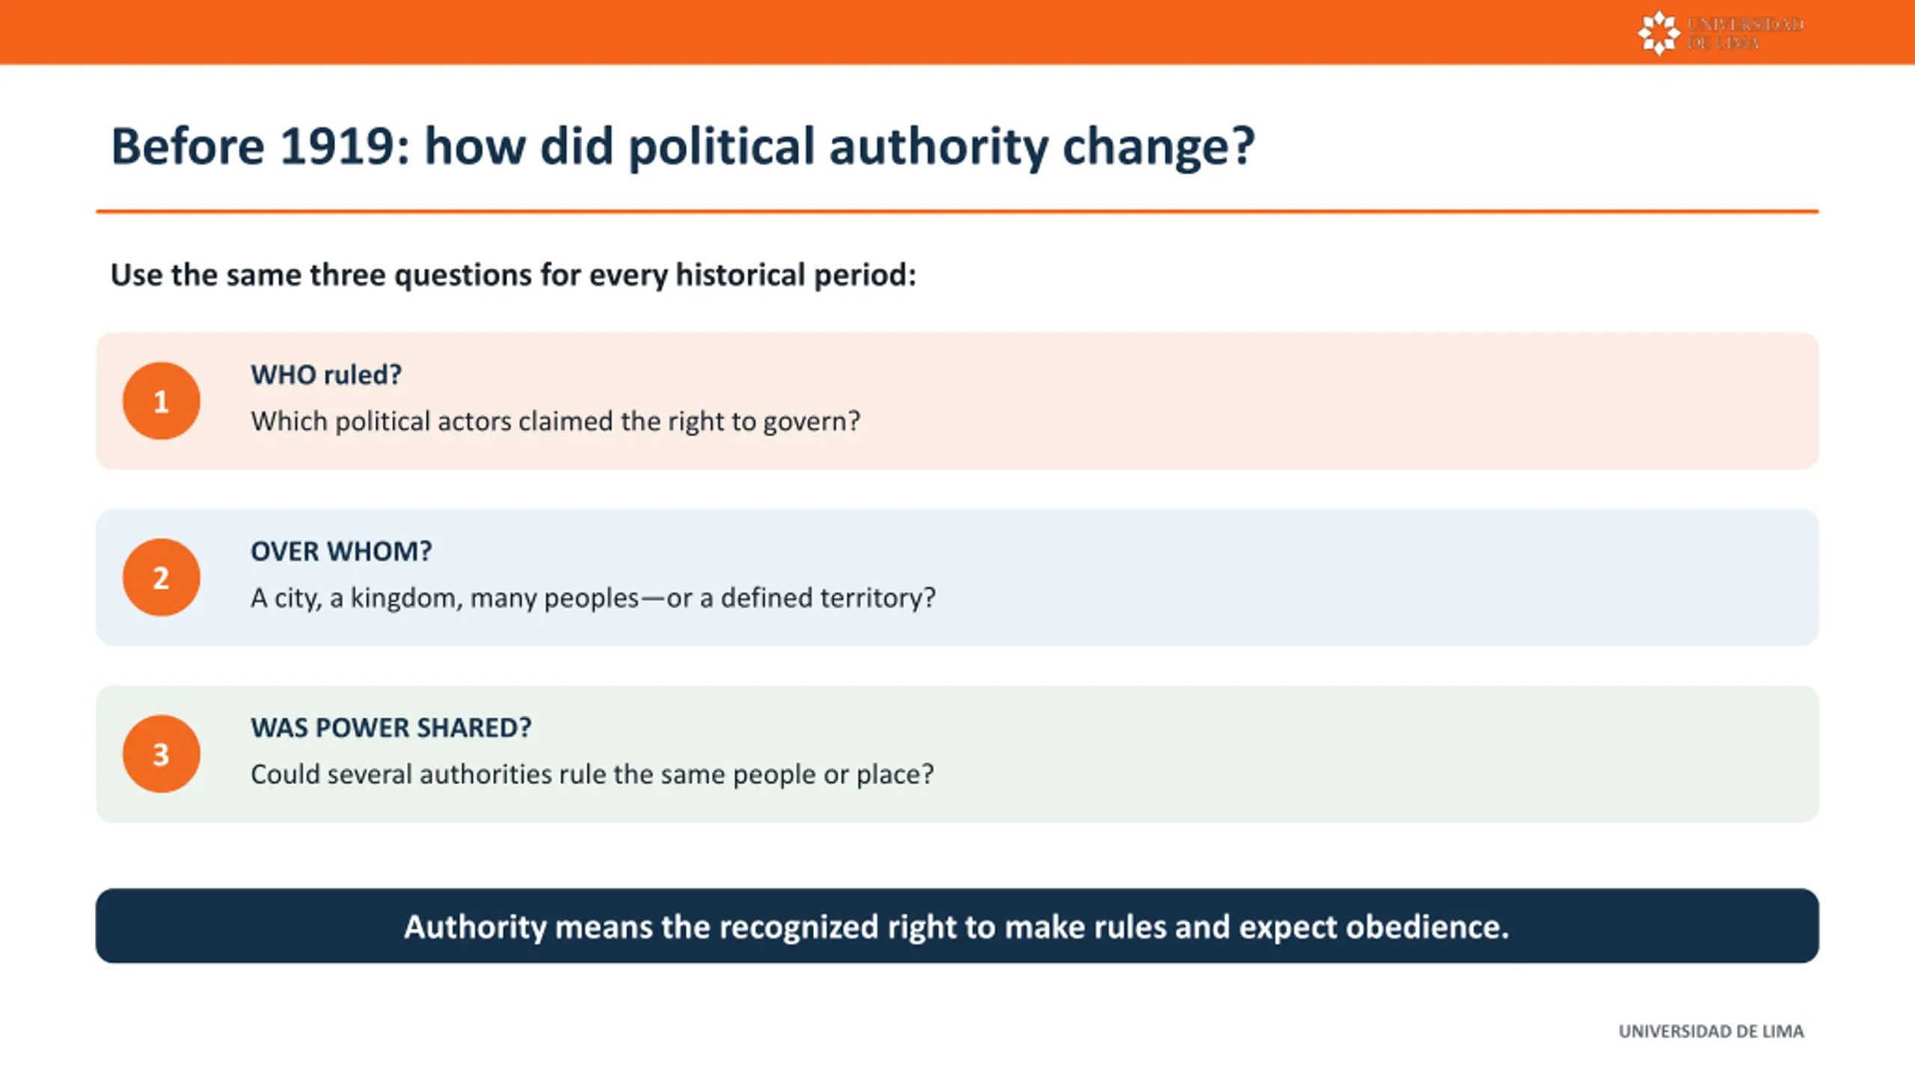Click the footer 'UNIVERSIDAD DE LIMA' text

(1712, 1031)
